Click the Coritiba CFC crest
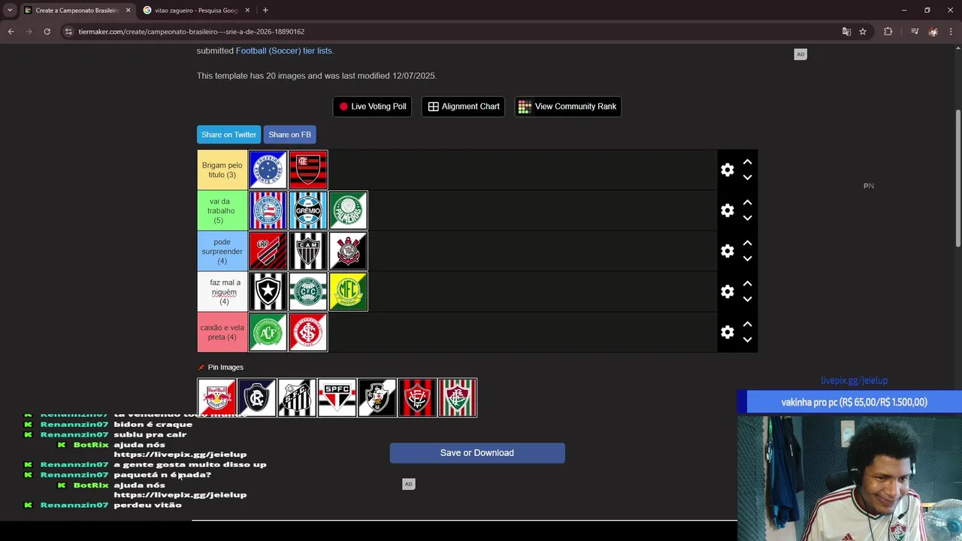 point(308,292)
